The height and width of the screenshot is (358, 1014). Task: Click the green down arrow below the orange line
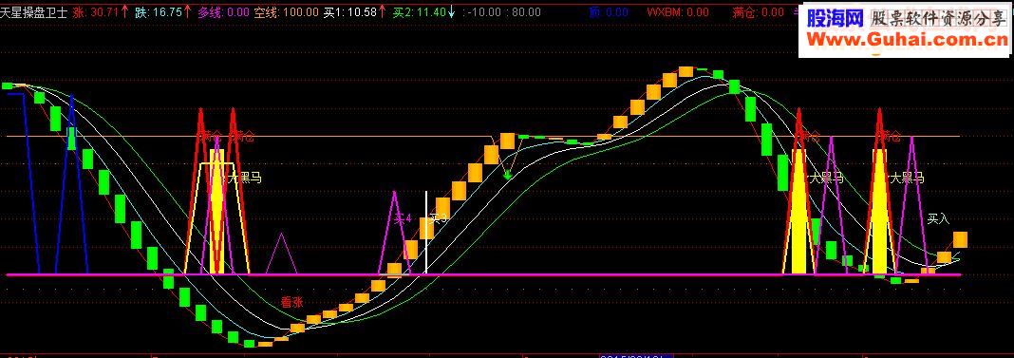point(508,174)
